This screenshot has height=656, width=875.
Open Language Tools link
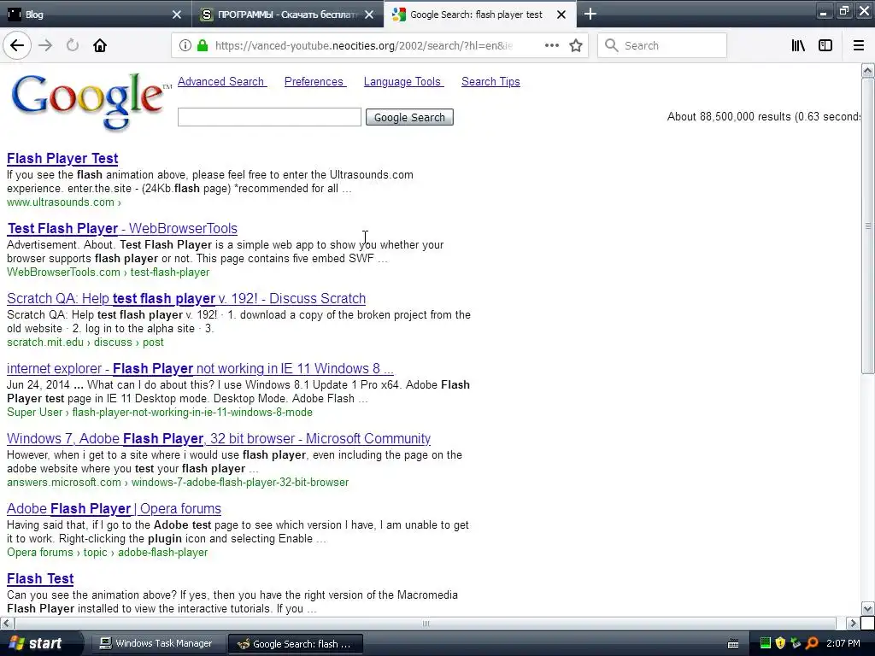tap(403, 81)
